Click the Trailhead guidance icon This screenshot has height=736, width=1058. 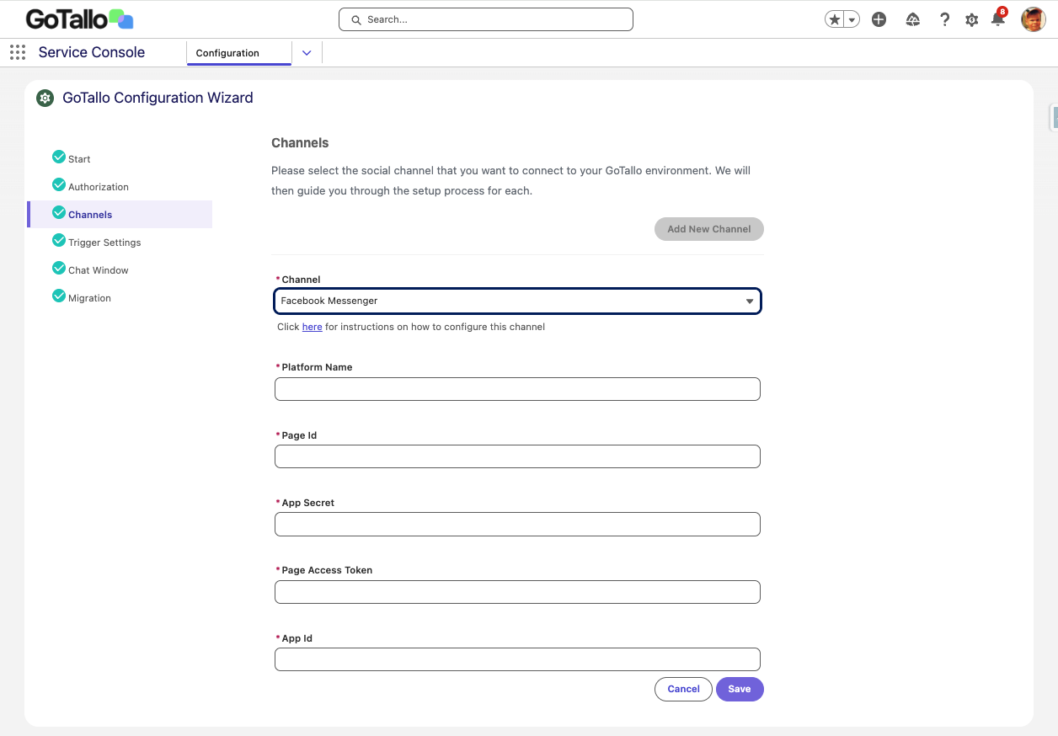pos(912,19)
